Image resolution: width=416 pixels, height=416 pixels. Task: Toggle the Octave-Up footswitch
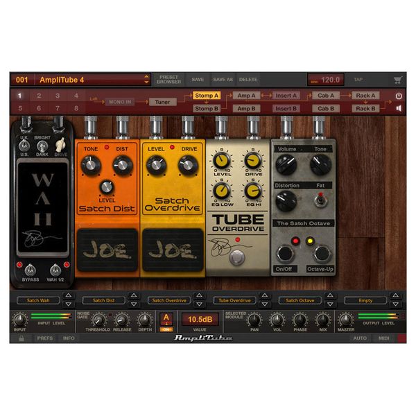(x=322, y=253)
